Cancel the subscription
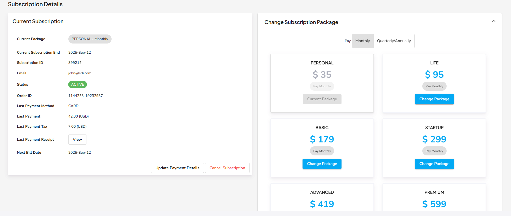 227,168
